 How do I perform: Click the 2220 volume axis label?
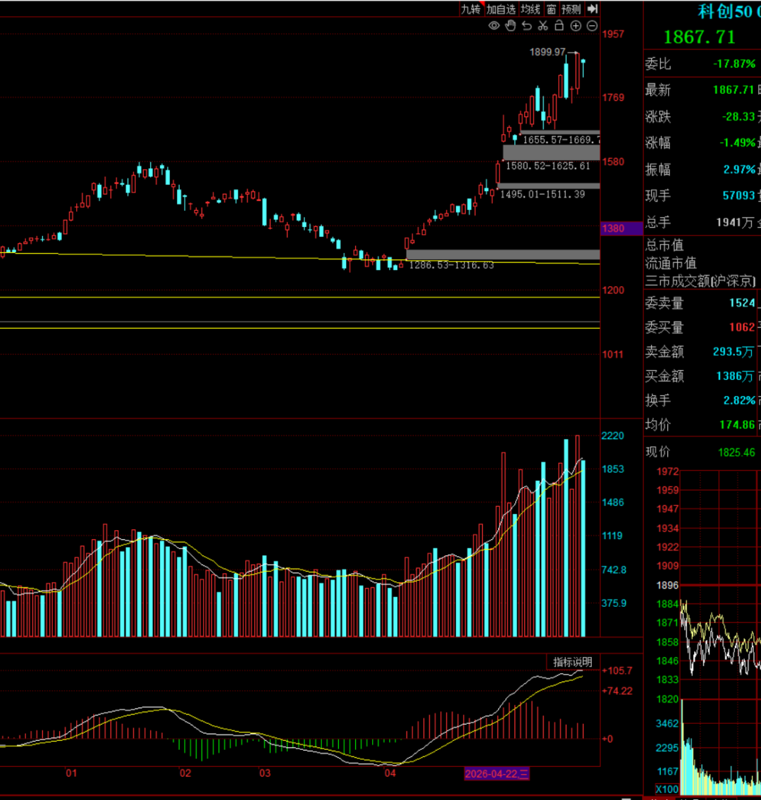click(612, 436)
